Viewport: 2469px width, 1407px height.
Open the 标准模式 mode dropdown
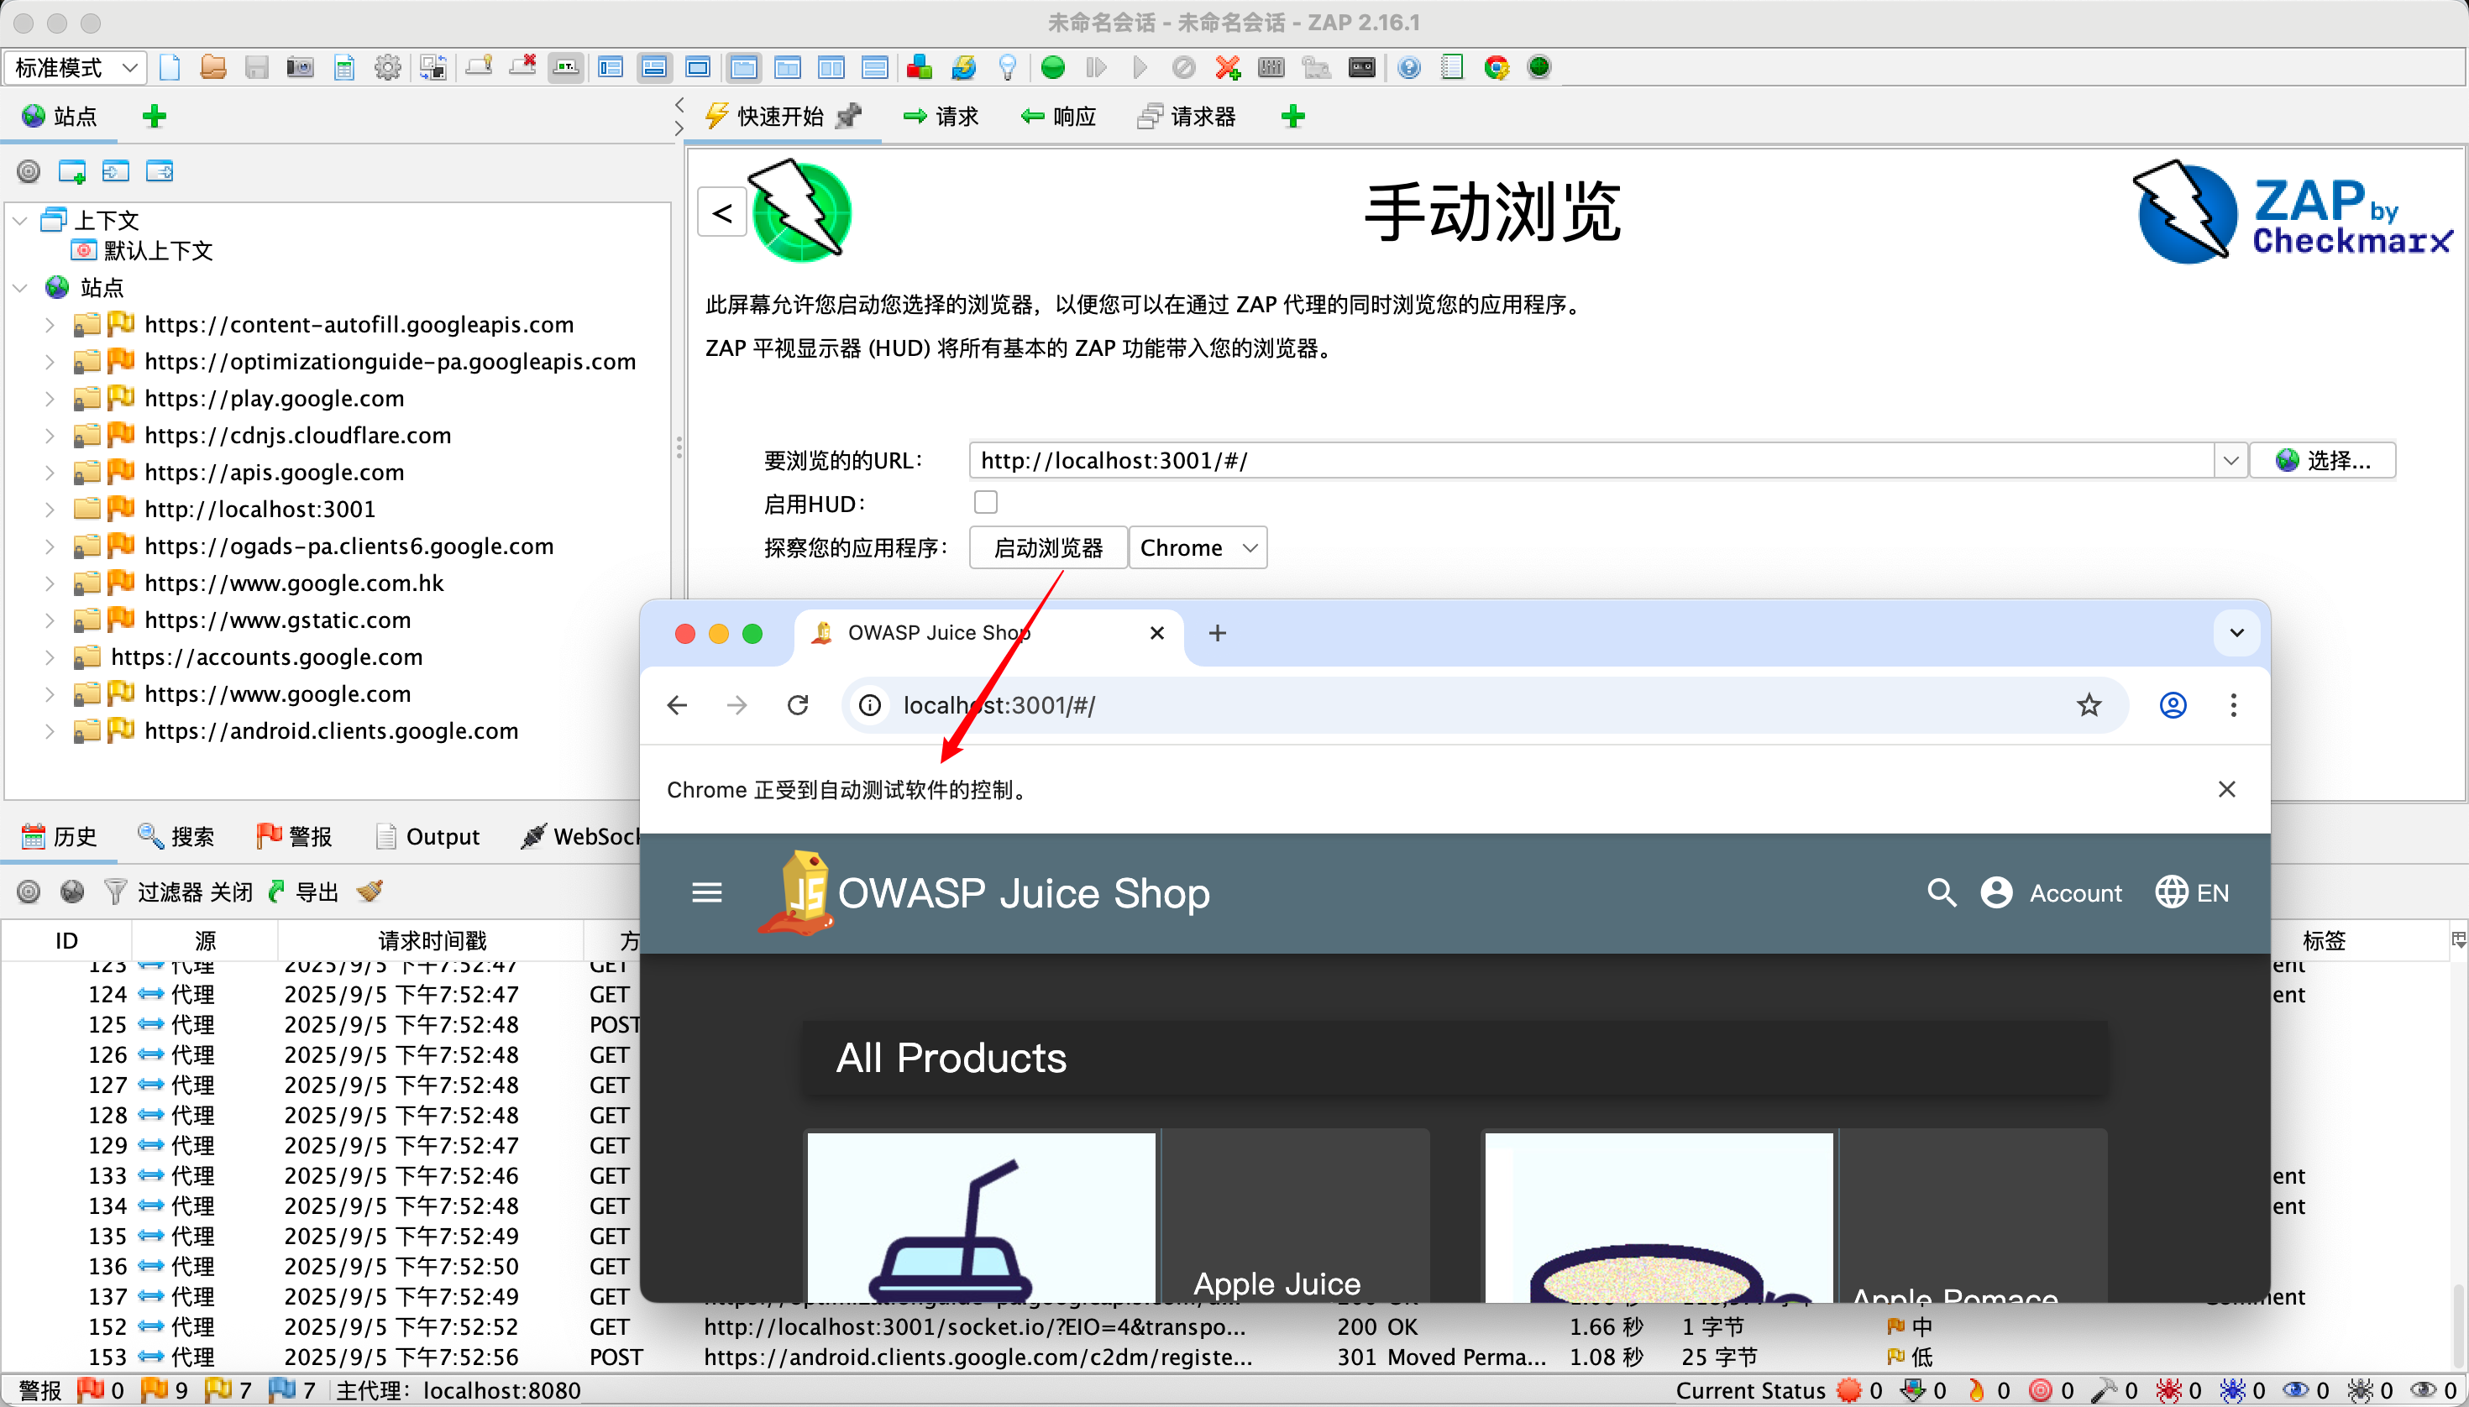(x=76, y=68)
